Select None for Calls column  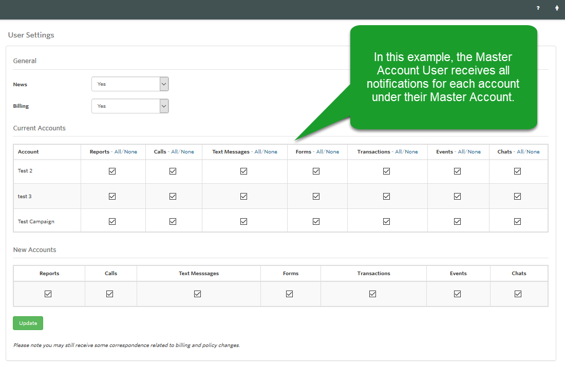187,152
